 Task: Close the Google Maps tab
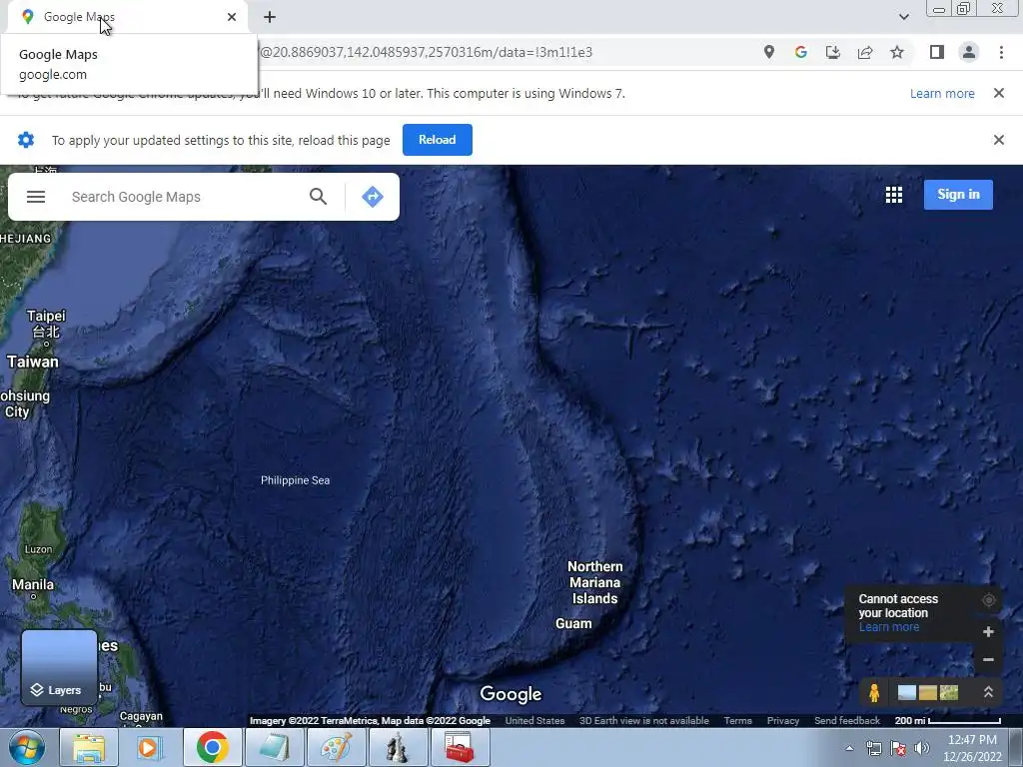tap(232, 17)
